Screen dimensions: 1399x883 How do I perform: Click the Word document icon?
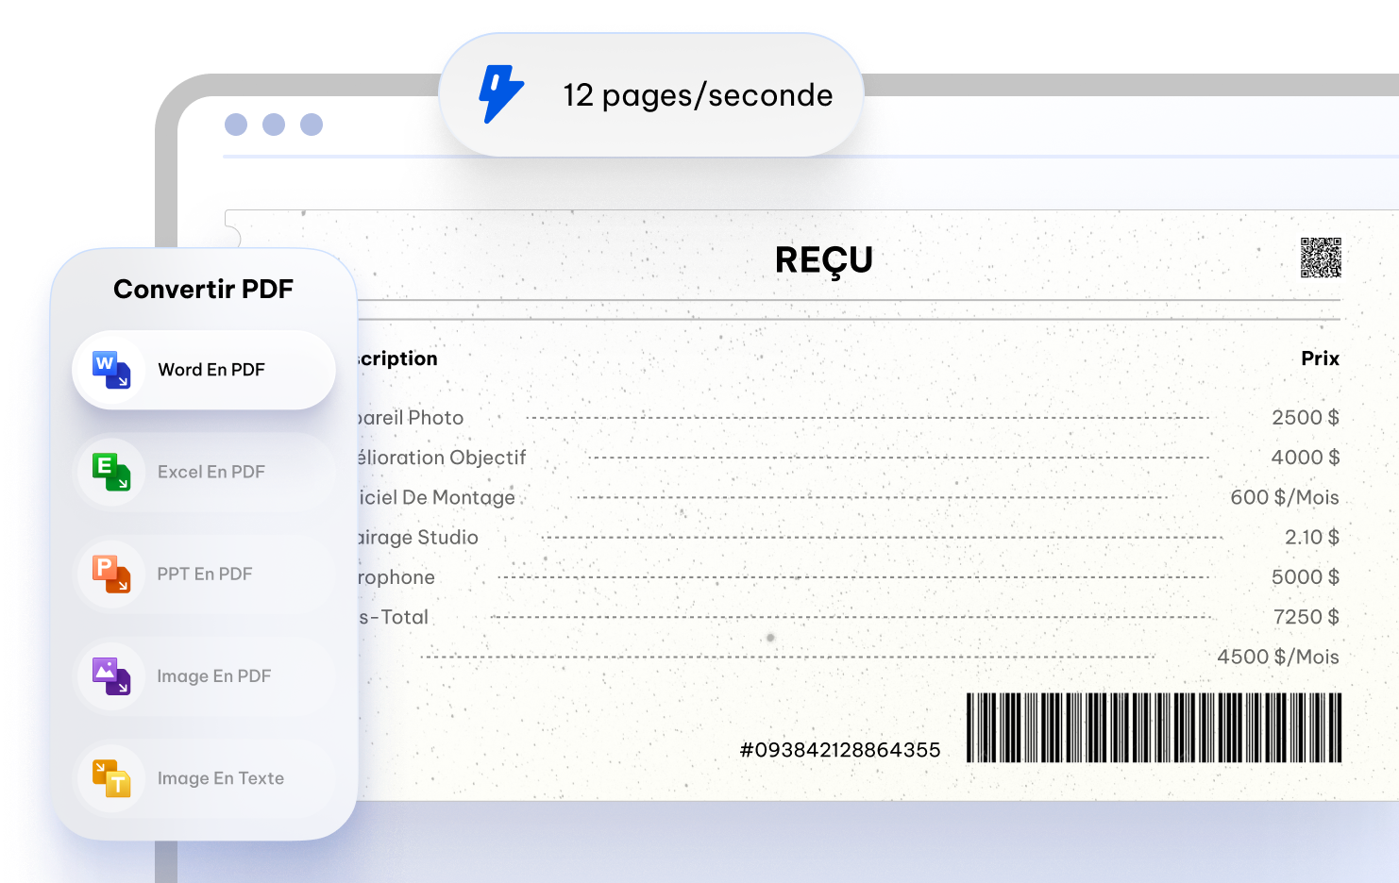pos(111,370)
